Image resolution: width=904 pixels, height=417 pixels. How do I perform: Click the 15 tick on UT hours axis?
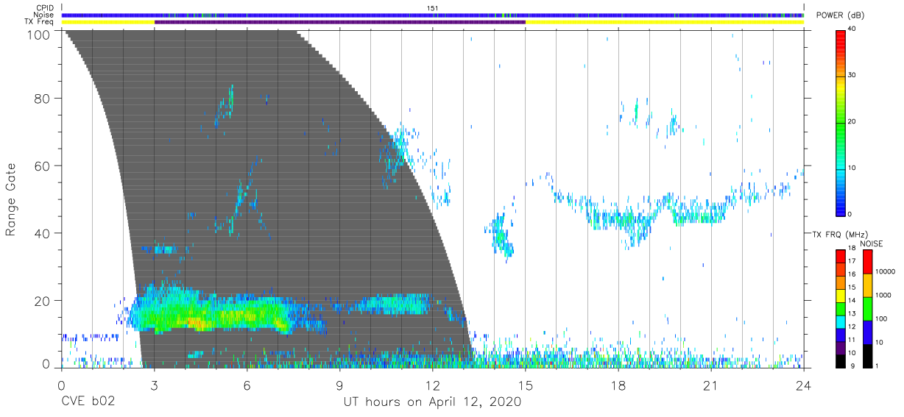point(525,385)
